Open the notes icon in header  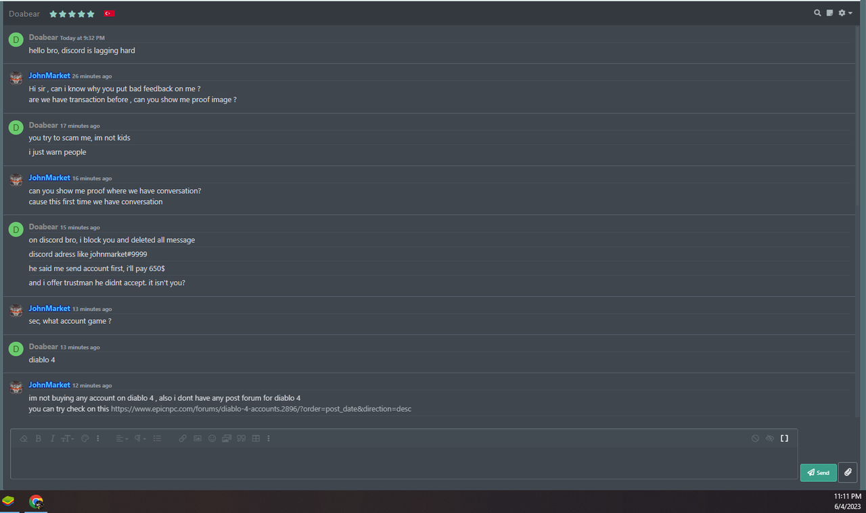(829, 13)
